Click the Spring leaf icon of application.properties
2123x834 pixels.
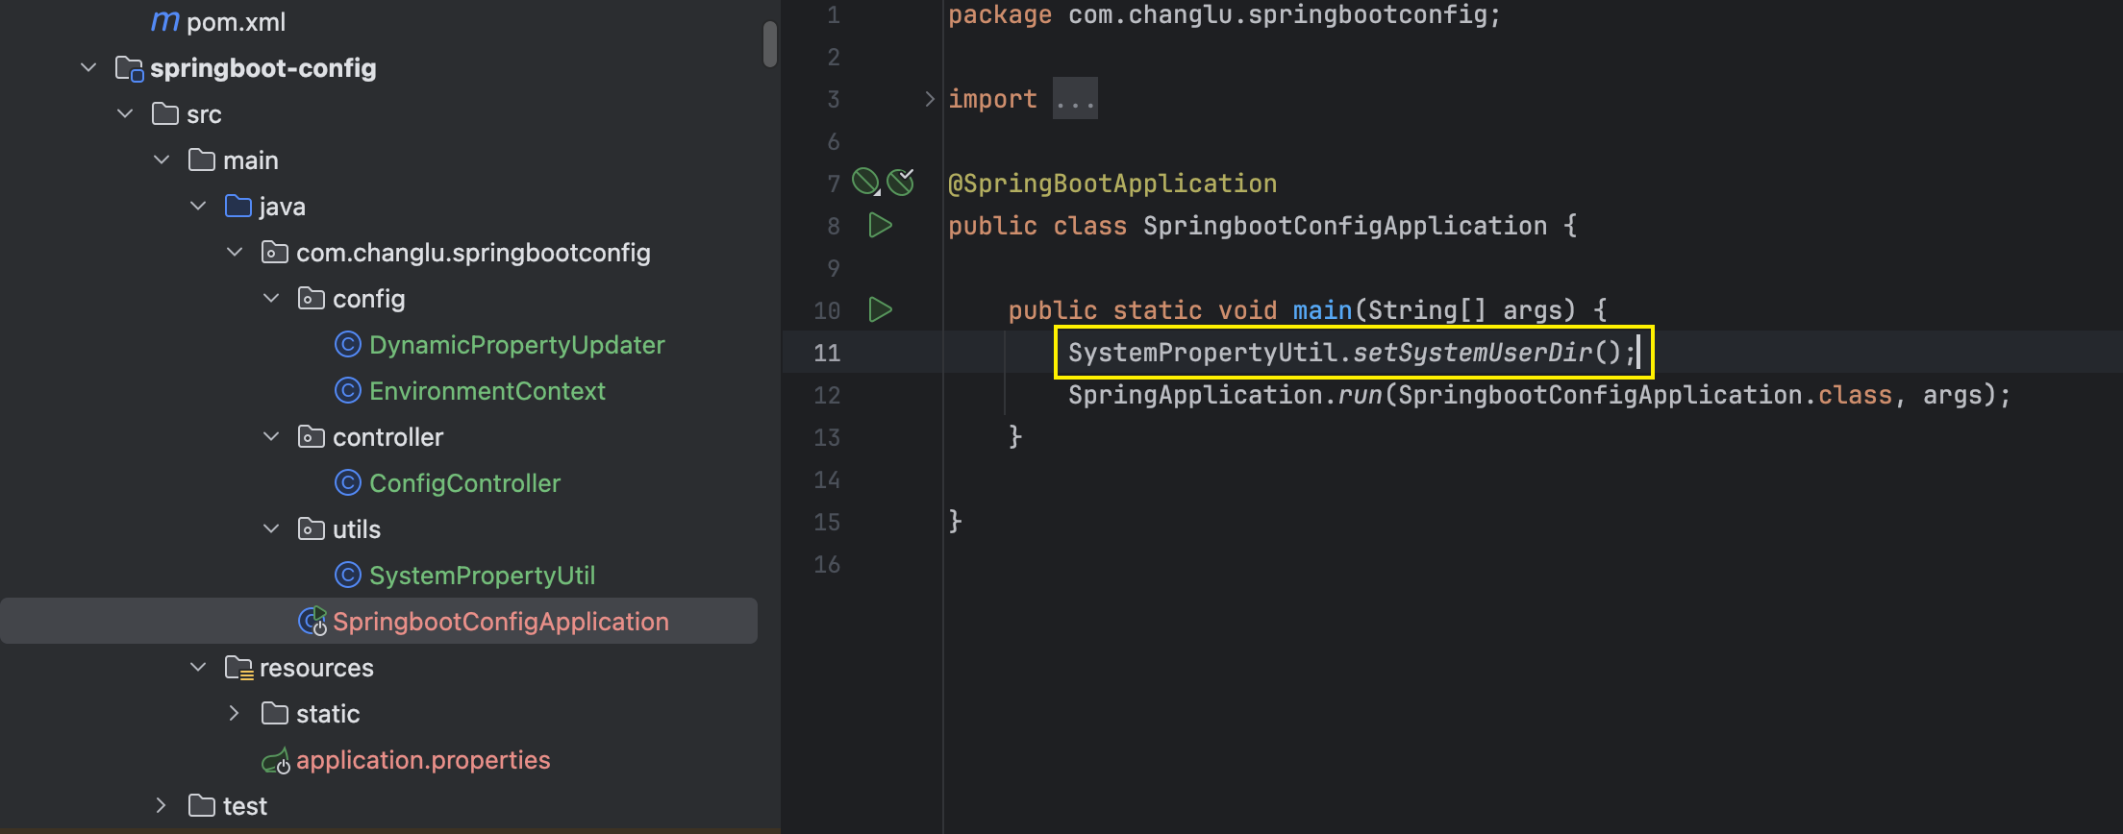(276, 760)
